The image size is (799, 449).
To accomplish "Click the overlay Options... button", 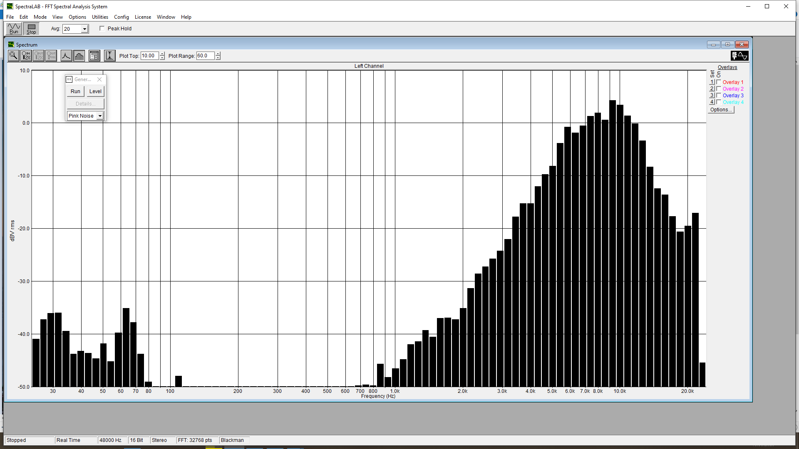I will [721, 110].
